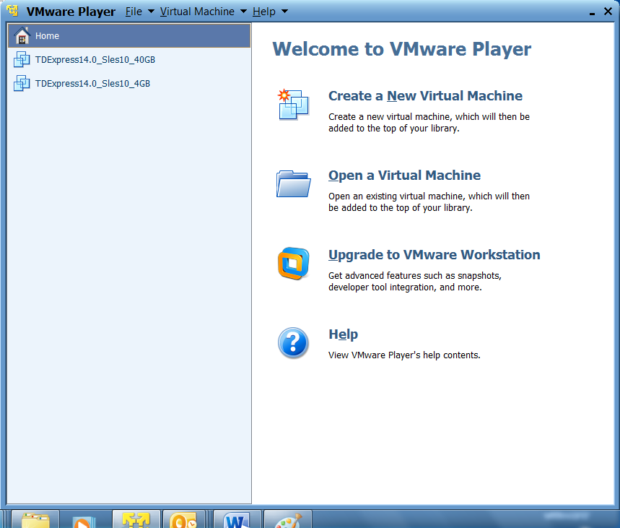This screenshot has width=620, height=528.
Task: Select TDExpress14.0_Sles10_4GB in the library list
Action: (x=93, y=83)
